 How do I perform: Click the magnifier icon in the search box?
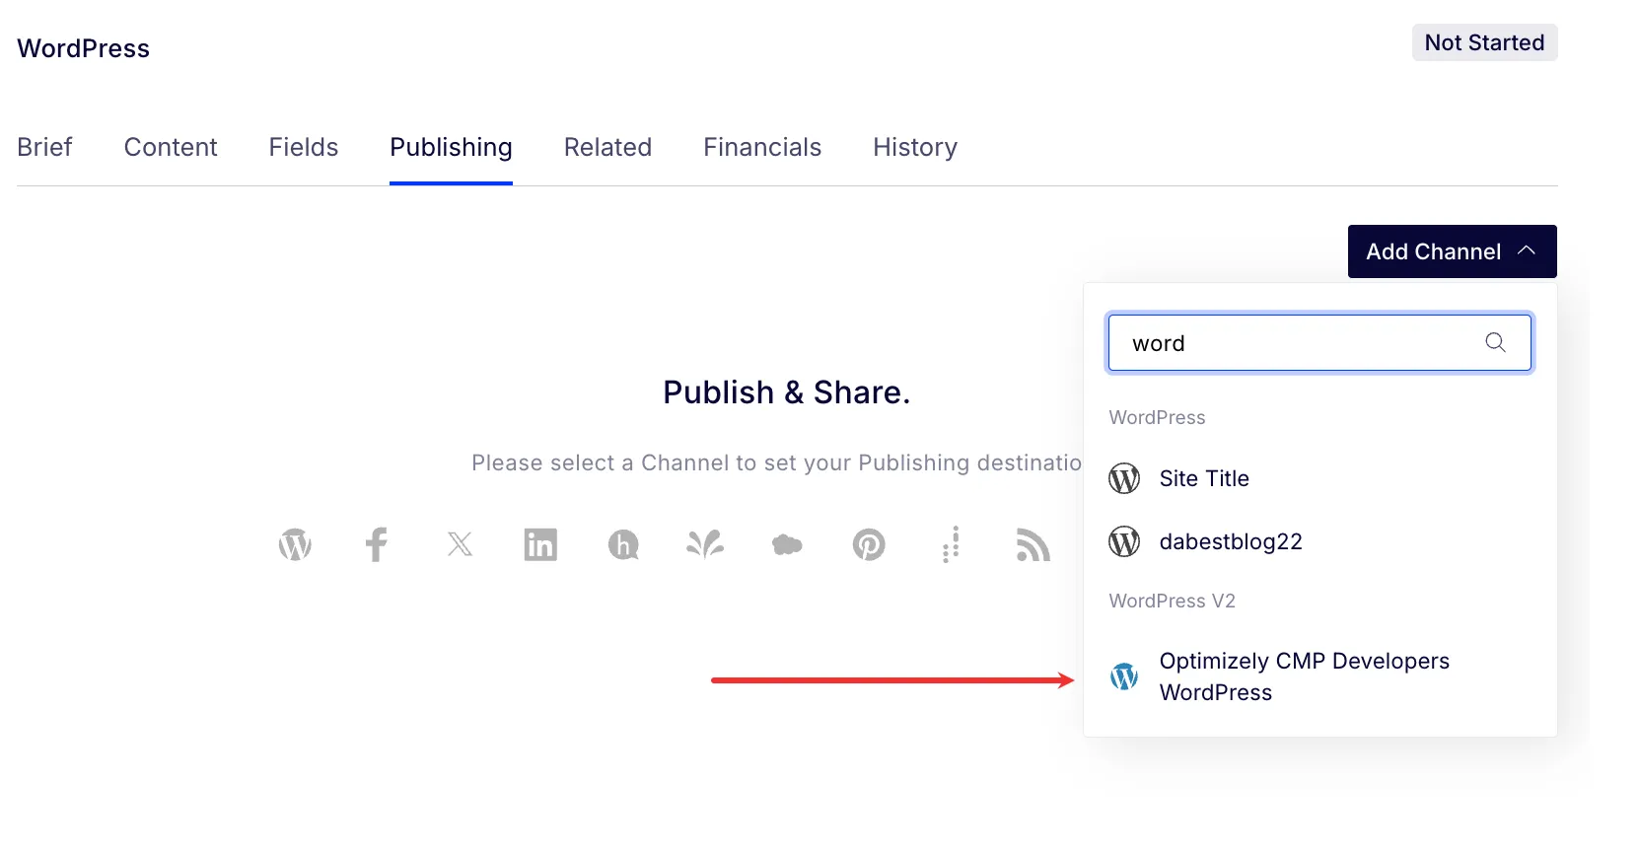1495,342
